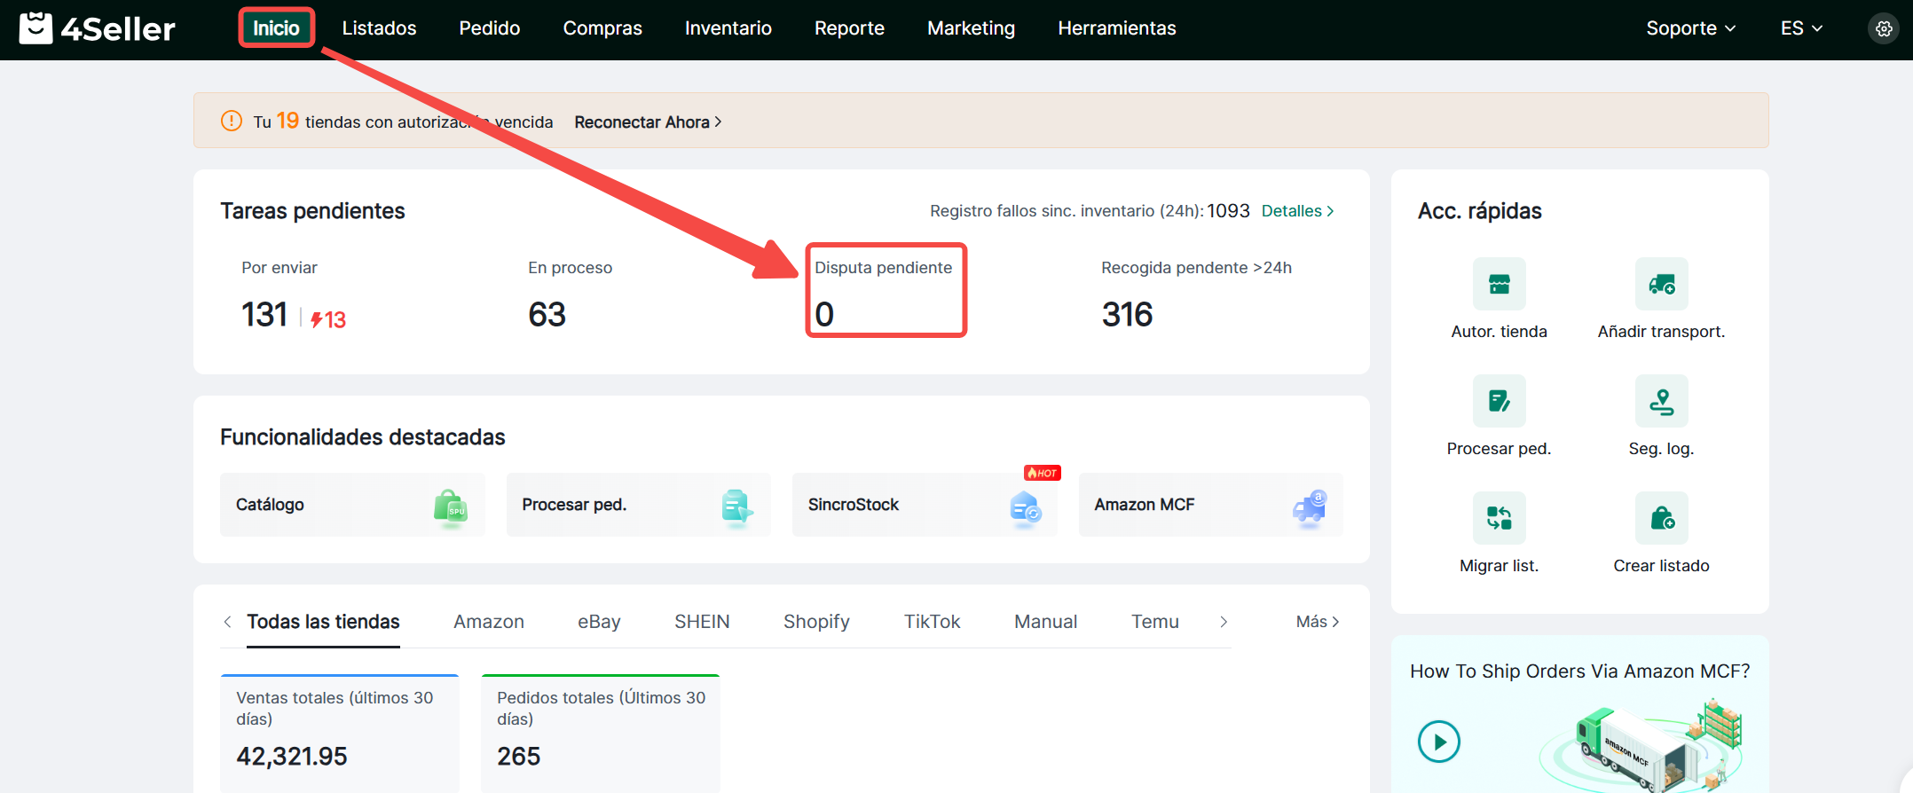
Task: Open Seg. log. tracking icon
Action: pos(1661,401)
